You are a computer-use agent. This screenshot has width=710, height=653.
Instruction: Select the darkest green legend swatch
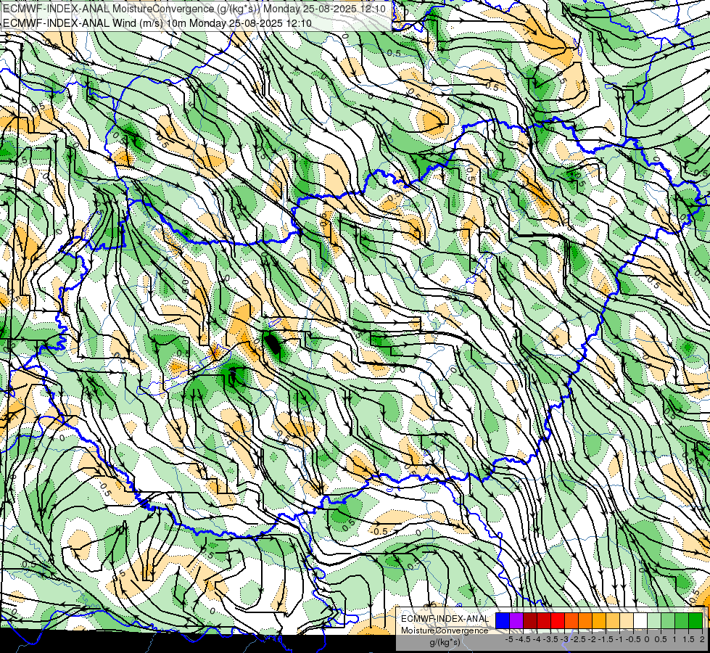[695, 620]
